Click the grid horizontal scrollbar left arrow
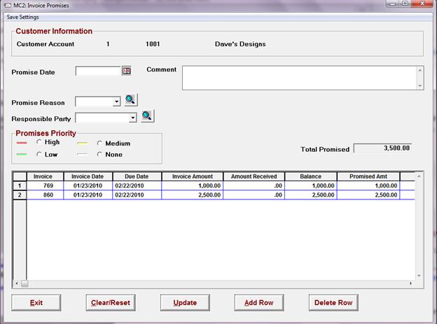 click(17, 283)
